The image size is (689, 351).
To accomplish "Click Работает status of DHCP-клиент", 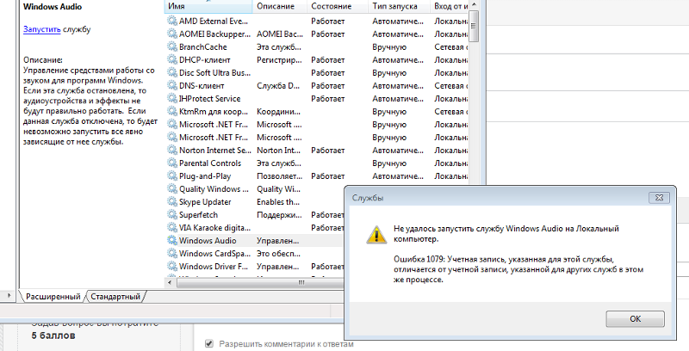I will [x=328, y=59].
